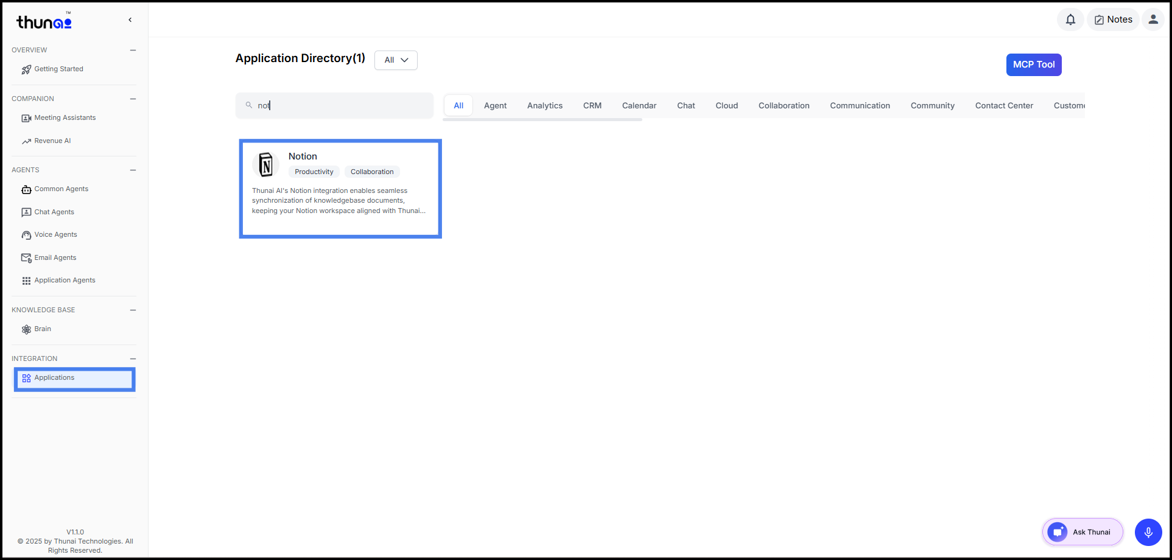Viewport: 1172px width, 560px height.
Task: Click the Getting Started rocket icon
Action: 26,69
